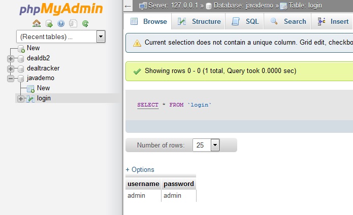
Task: Expand the login table node
Action: click(x=21, y=98)
